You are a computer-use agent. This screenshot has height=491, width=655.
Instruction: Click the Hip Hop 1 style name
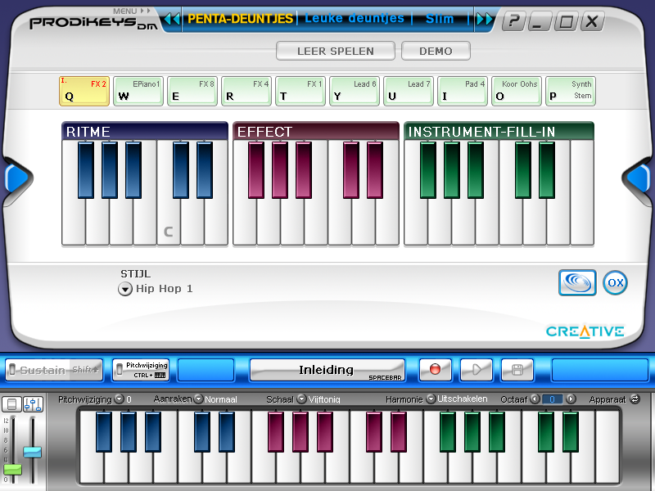coord(165,289)
